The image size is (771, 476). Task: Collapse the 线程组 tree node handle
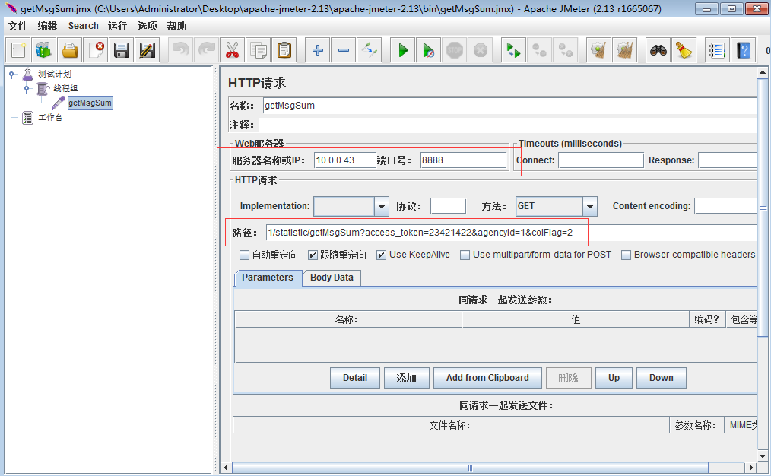(27, 89)
